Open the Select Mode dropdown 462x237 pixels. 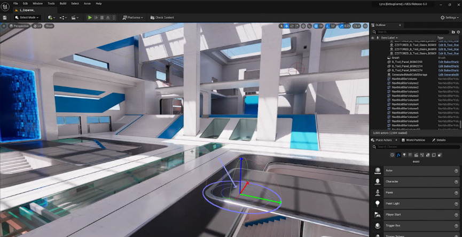tap(27, 18)
